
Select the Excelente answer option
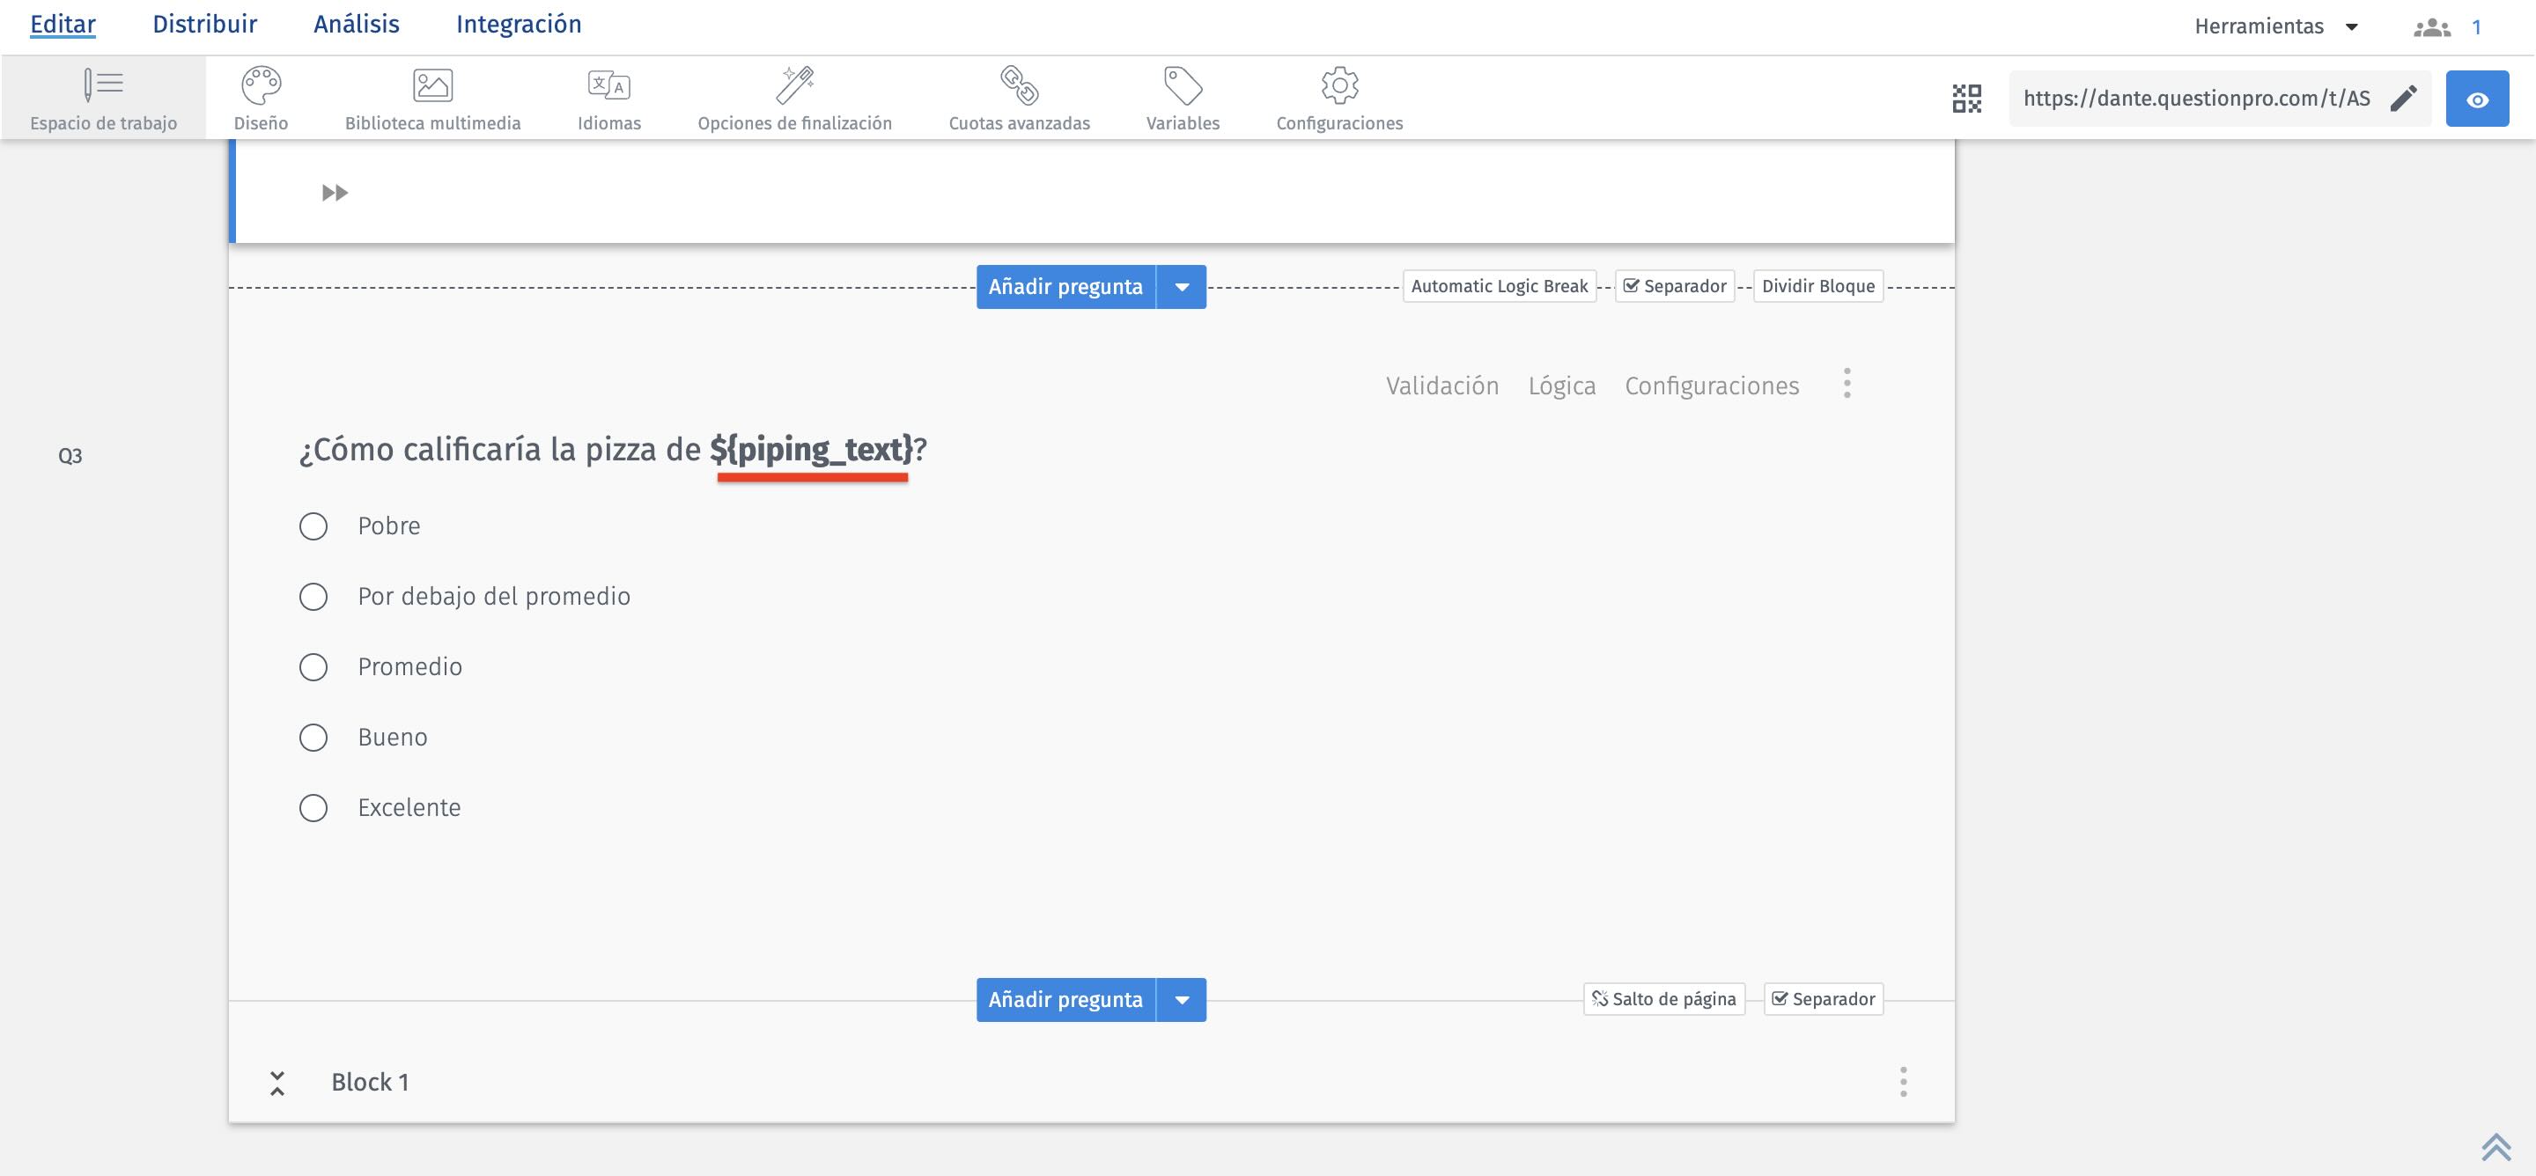[313, 808]
